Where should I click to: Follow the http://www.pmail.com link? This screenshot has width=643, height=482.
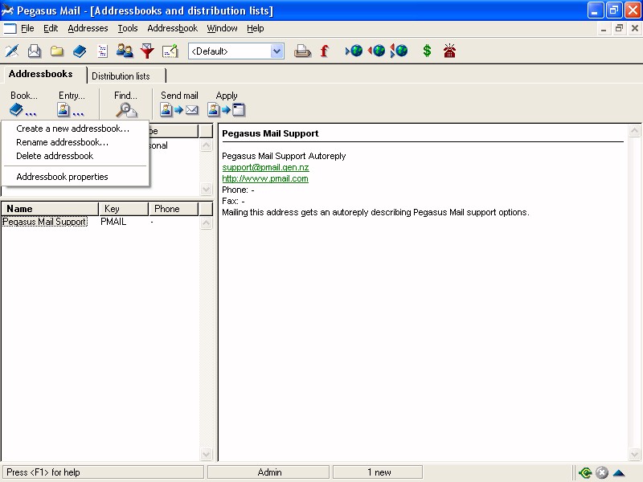pyautogui.click(x=265, y=178)
